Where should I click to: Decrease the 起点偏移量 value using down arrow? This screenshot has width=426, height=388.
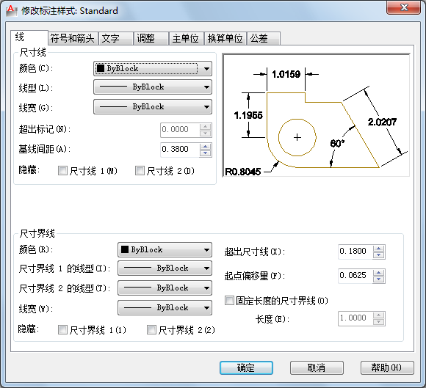click(x=379, y=279)
